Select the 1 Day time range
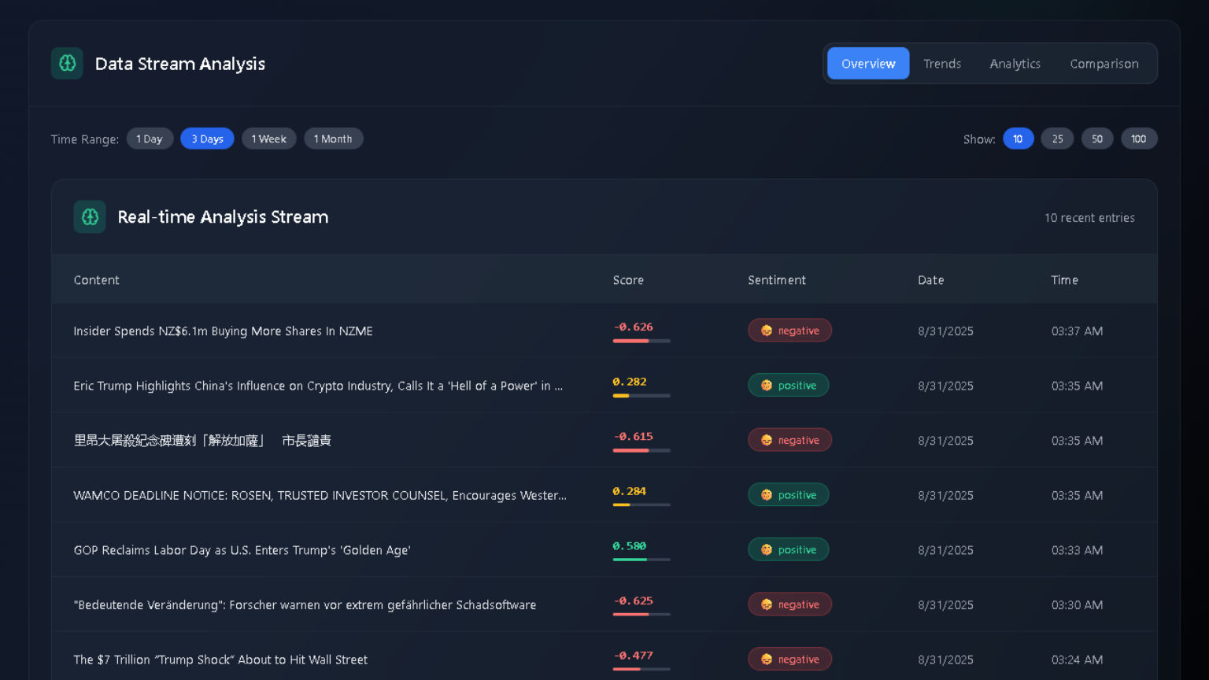1209x680 pixels. tap(150, 139)
